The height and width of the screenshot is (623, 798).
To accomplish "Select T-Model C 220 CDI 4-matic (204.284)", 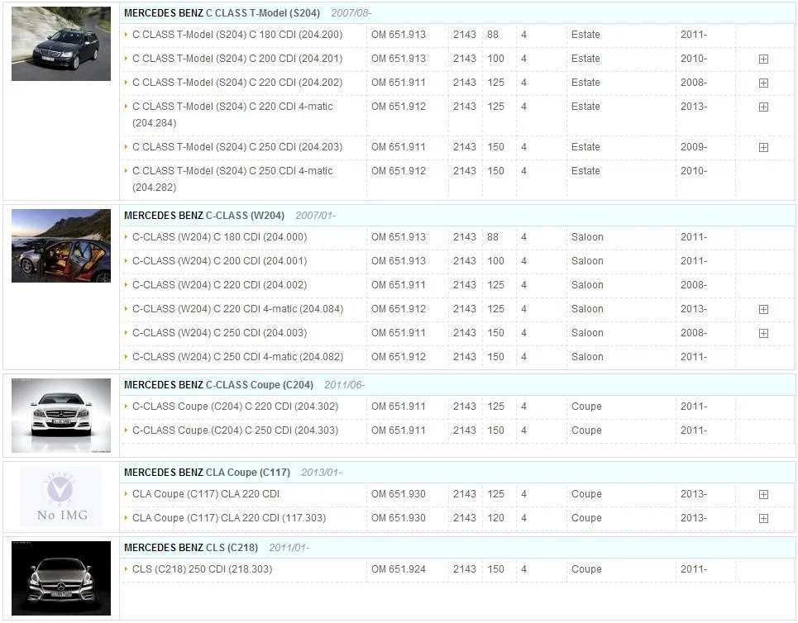I will pyautogui.click(x=232, y=114).
